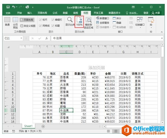Click the confirm checkmark formula icon
Screen dimensions: 167x138
pos(40,38)
